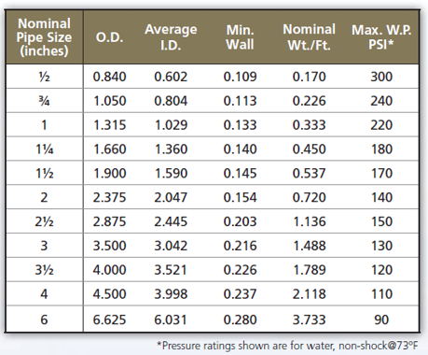The width and height of the screenshot is (428, 355).
Task: Click the Nominal Pipe Size column header
Action: point(44,37)
